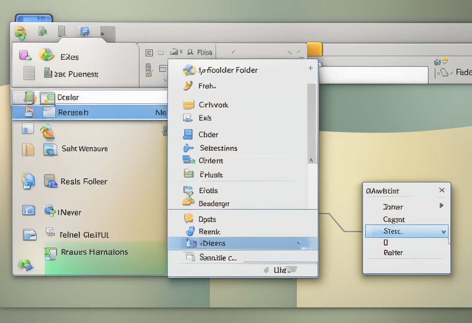Click the small square checkbox below Sterc
The width and height of the screenshot is (472, 323).
(x=386, y=243)
